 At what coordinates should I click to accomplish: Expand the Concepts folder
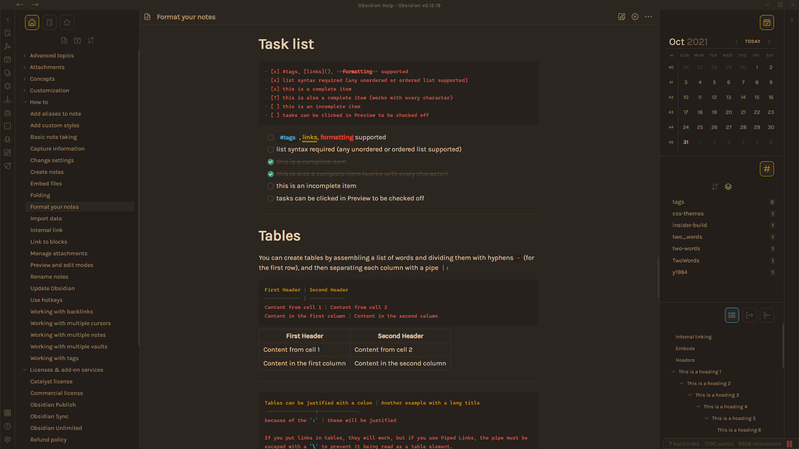click(25, 79)
